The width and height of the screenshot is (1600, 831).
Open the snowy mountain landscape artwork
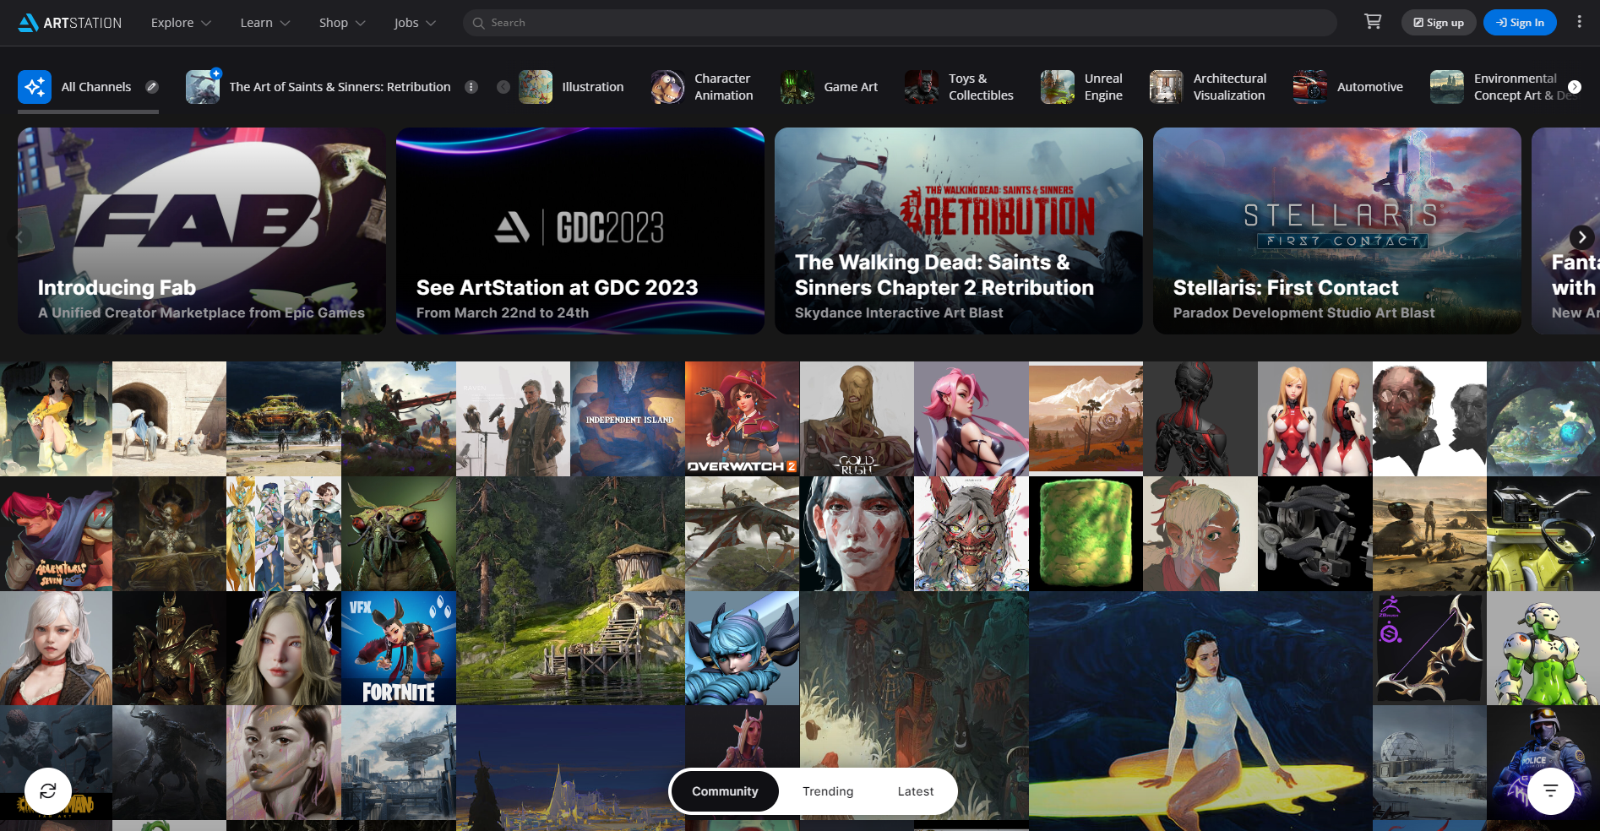[x=1086, y=419]
